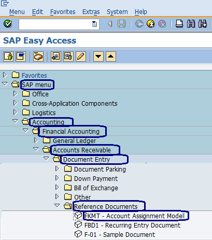Select the General Ledger folder label
The image size is (212, 240).
(74, 141)
